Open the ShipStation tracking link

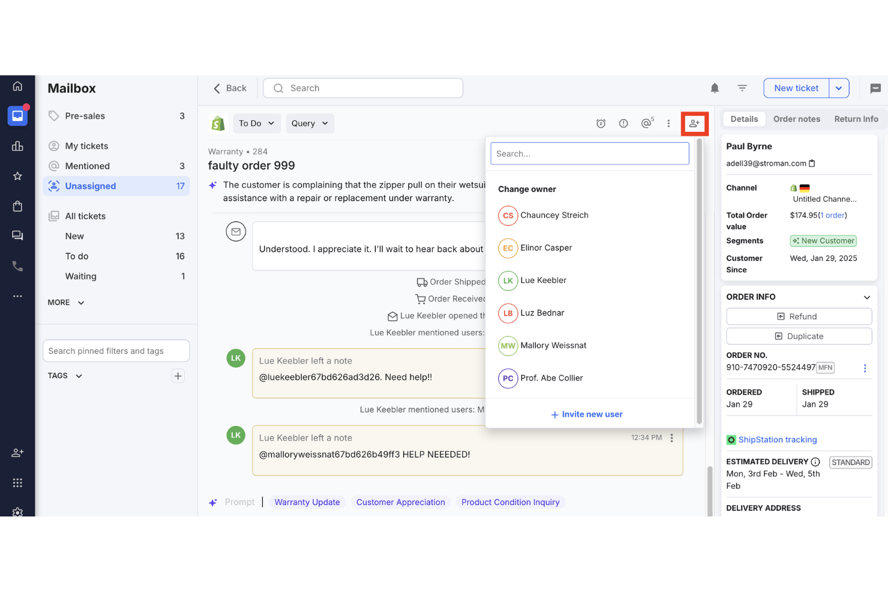click(x=777, y=440)
